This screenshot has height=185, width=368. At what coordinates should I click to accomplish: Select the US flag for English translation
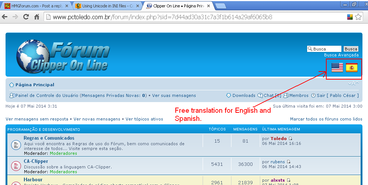pos(337,67)
